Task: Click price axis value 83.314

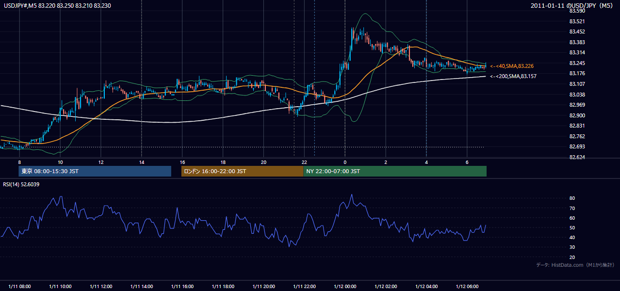Action: (577, 52)
